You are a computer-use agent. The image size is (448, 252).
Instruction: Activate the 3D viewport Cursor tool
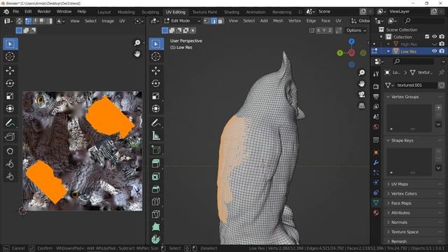tap(156, 57)
